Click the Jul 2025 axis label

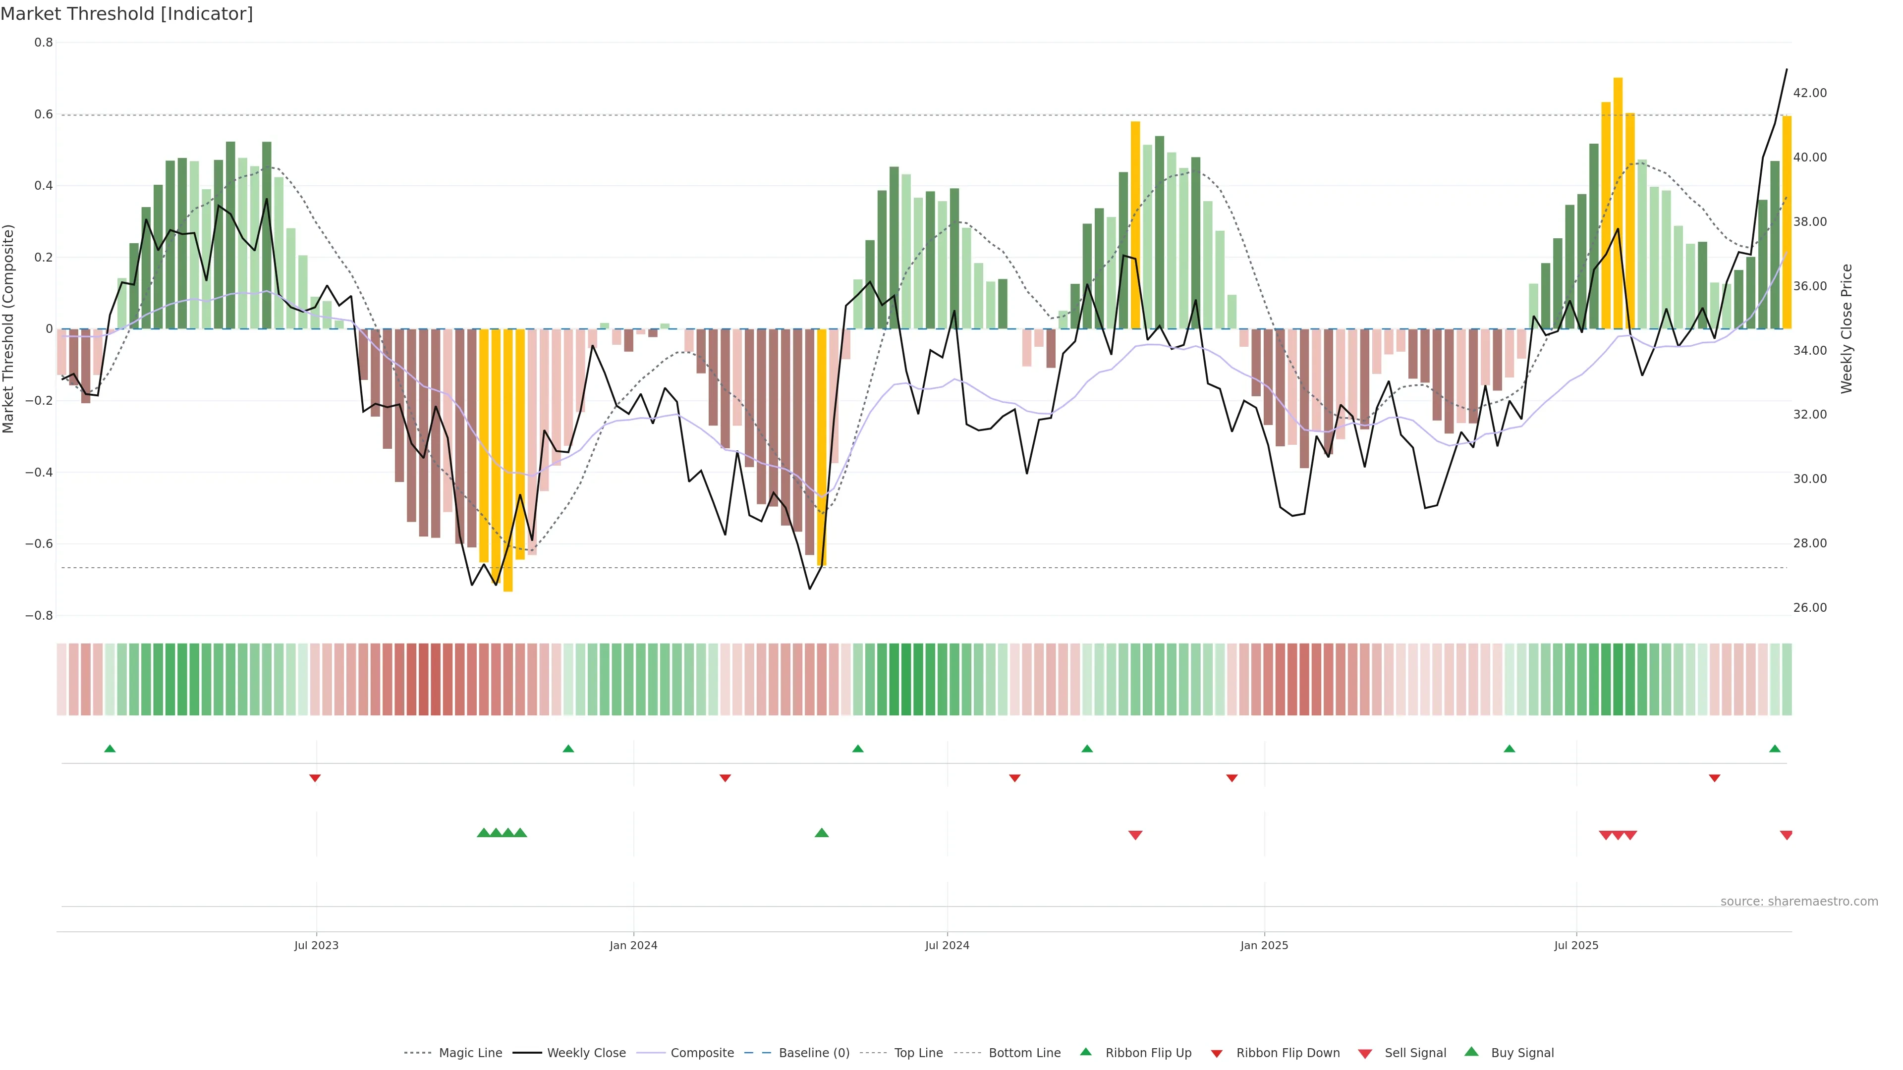pos(1576,945)
